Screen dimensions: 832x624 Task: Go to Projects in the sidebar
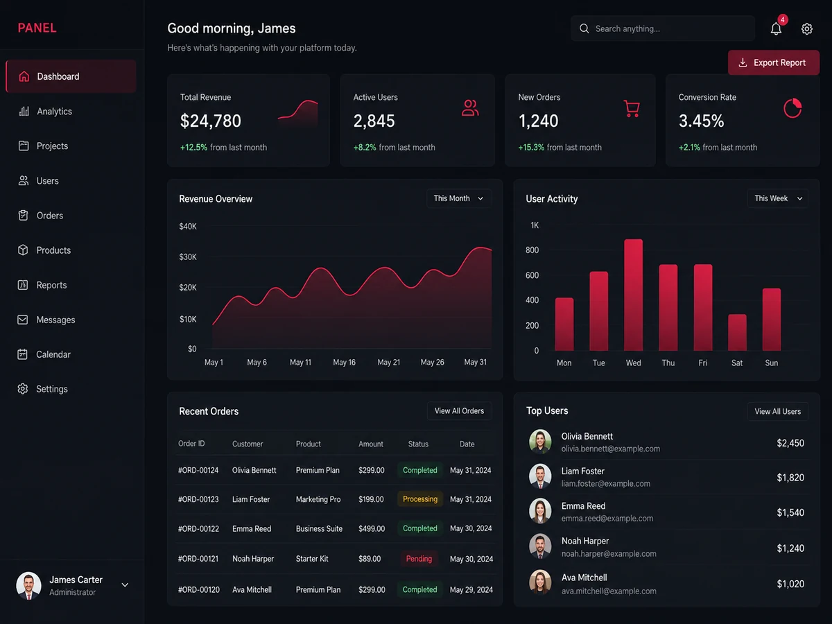pyautogui.click(x=71, y=146)
